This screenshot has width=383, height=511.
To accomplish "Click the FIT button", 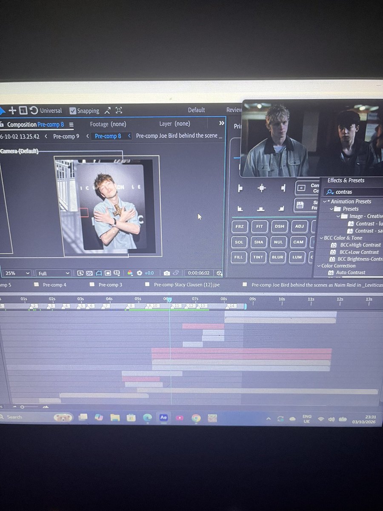I will [259, 227].
